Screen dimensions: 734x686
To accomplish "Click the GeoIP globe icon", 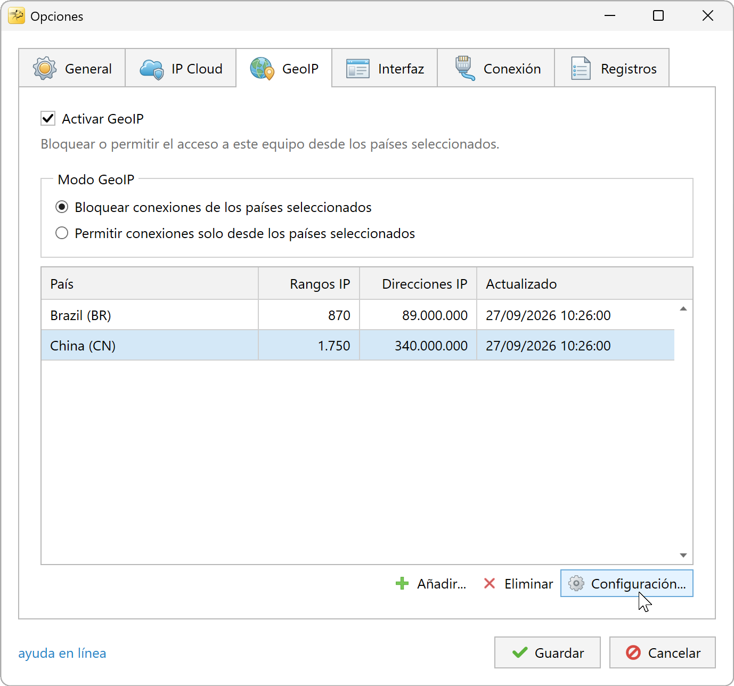I will pyautogui.click(x=262, y=69).
